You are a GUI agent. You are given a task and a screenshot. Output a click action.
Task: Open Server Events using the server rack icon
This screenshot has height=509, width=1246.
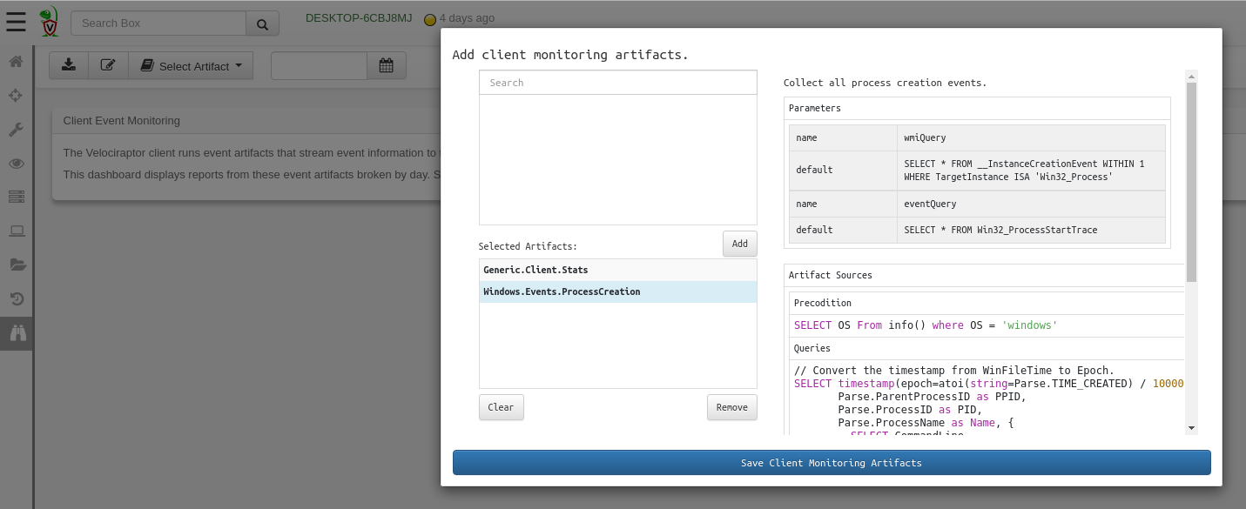pos(16,197)
